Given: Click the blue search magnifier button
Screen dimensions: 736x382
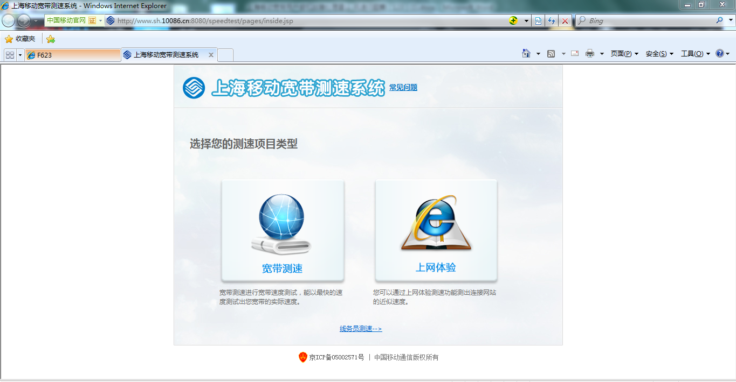Looking at the screenshot, I should pyautogui.click(x=719, y=20).
